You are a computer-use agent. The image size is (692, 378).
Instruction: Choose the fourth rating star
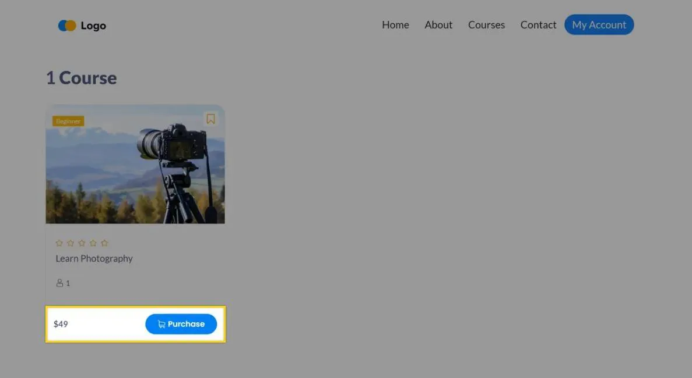[93, 243]
